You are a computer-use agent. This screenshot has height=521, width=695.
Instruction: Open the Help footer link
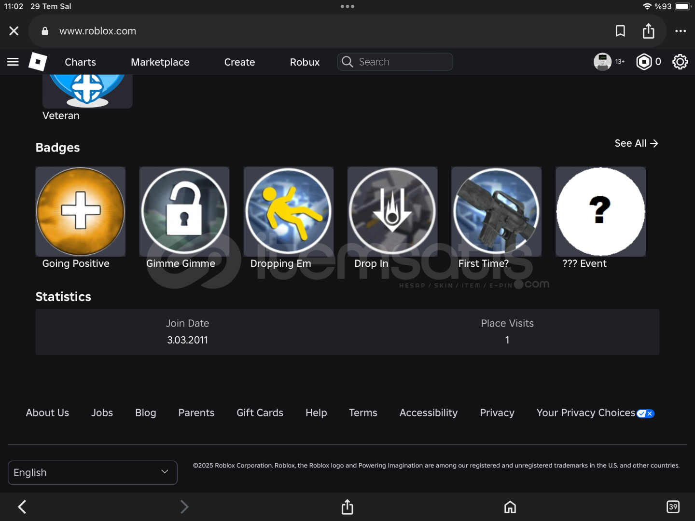316,413
